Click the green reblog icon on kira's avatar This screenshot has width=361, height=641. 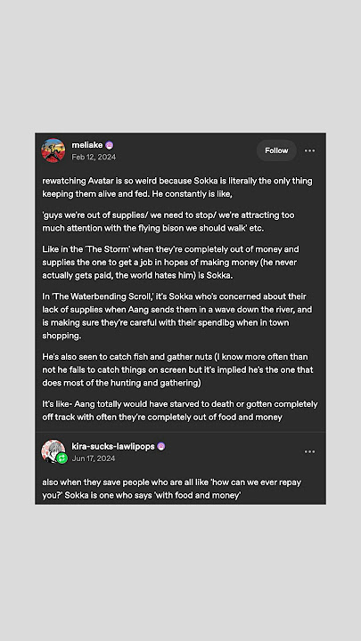(x=62, y=458)
